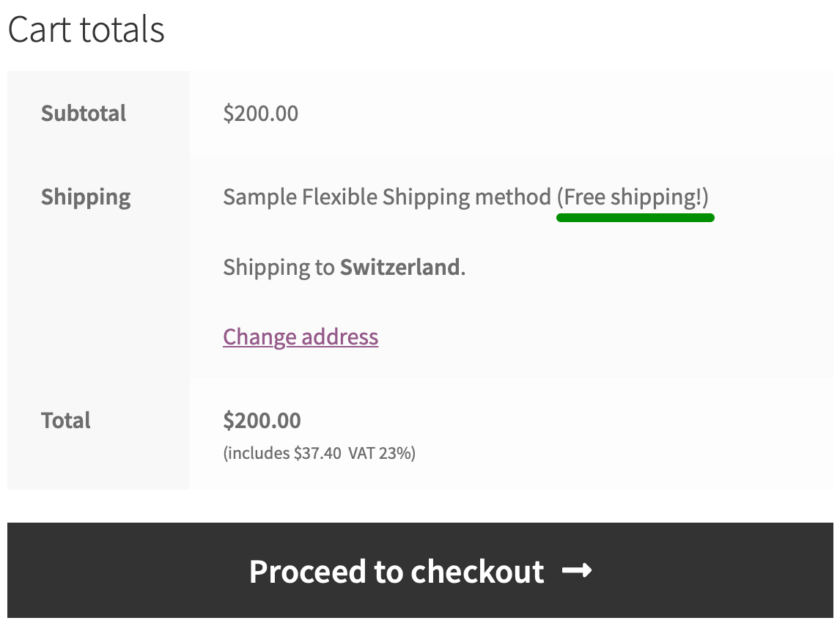The image size is (840, 626).
Task: Open the Change address link
Action: (x=301, y=336)
